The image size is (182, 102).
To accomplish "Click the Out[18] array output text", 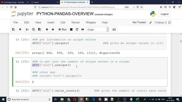I will click(76, 53).
